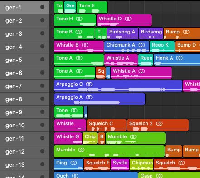200x178 pixels.
Task: Select the Whistle region in gen-10
Action: [70, 125]
